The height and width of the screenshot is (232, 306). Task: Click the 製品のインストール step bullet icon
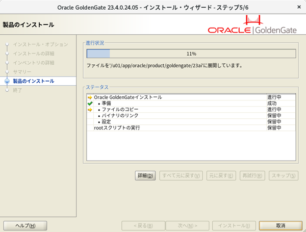point(7,81)
